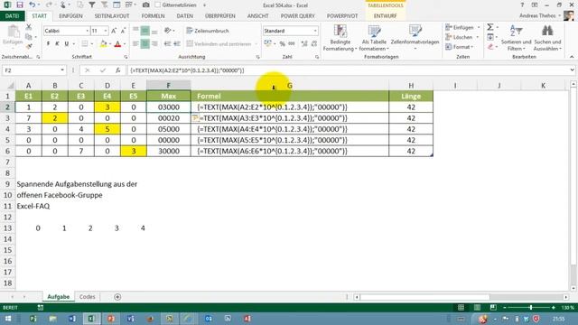Toggle italic formatting (K)
The width and height of the screenshot is (578, 325).
[57, 44]
